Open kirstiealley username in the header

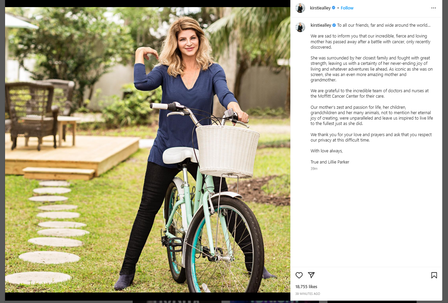(320, 8)
